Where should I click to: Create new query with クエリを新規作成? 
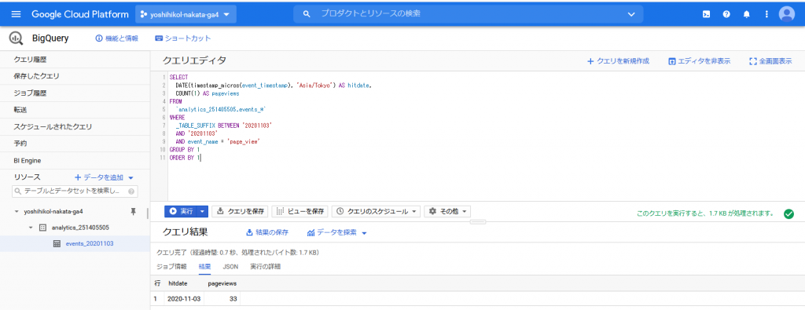618,61
